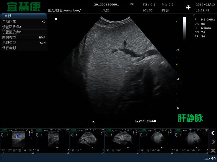This screenshot has height=162, width=217.
Task: Change 图像类型 BMP image type
Action: click(x=24, y=37)
